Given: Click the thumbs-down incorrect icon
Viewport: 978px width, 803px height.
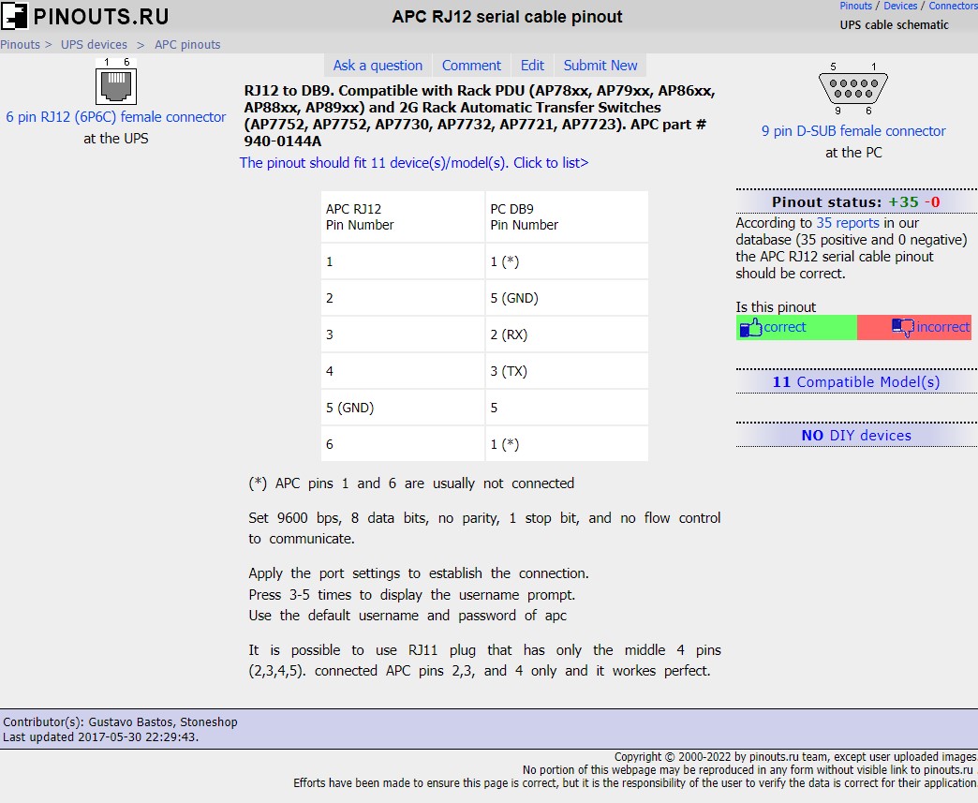Looking at the screenshot, I should [x=902, y=328].
